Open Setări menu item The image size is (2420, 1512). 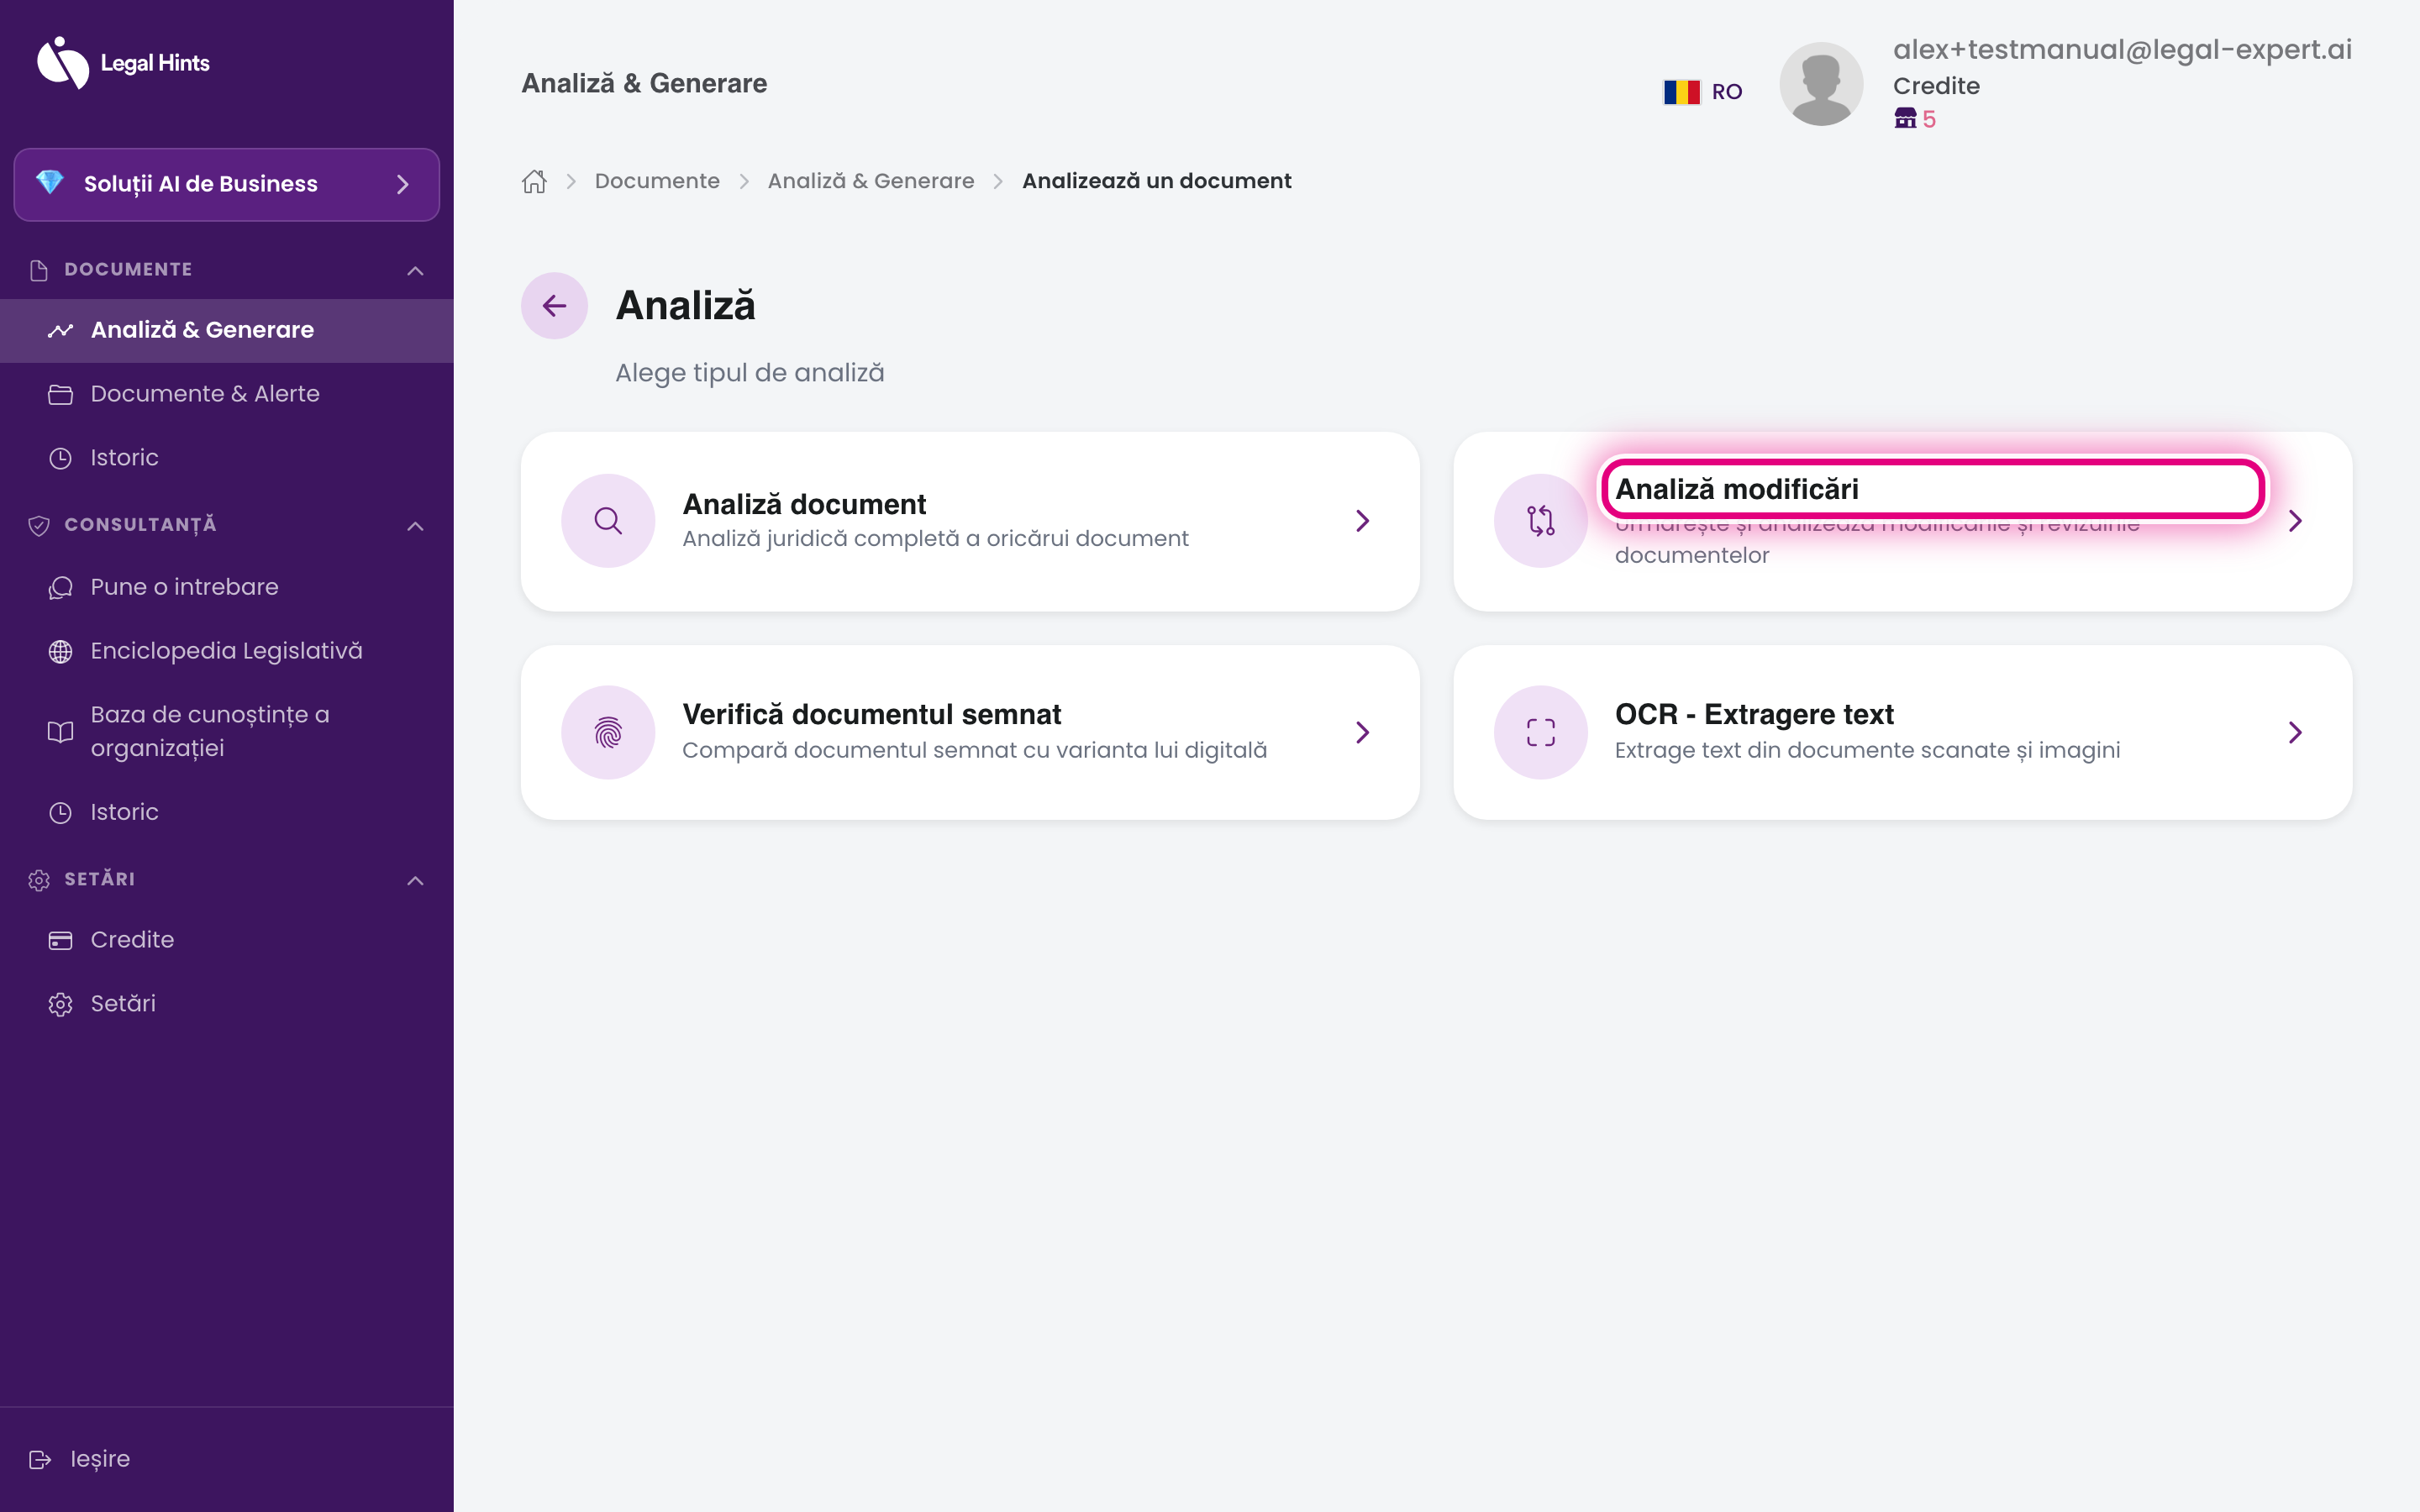[x=227, y=1004]
